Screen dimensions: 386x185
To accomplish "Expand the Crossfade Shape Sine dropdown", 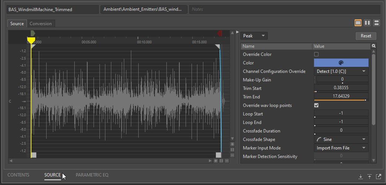I will coord(341,139).
